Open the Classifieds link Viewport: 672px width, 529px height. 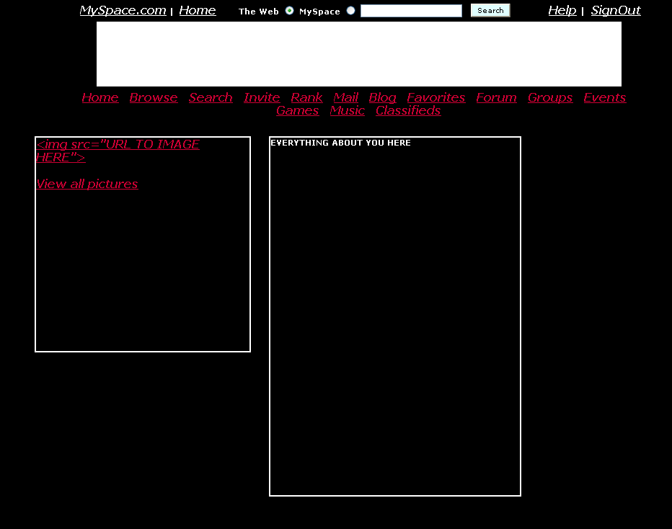407,110
